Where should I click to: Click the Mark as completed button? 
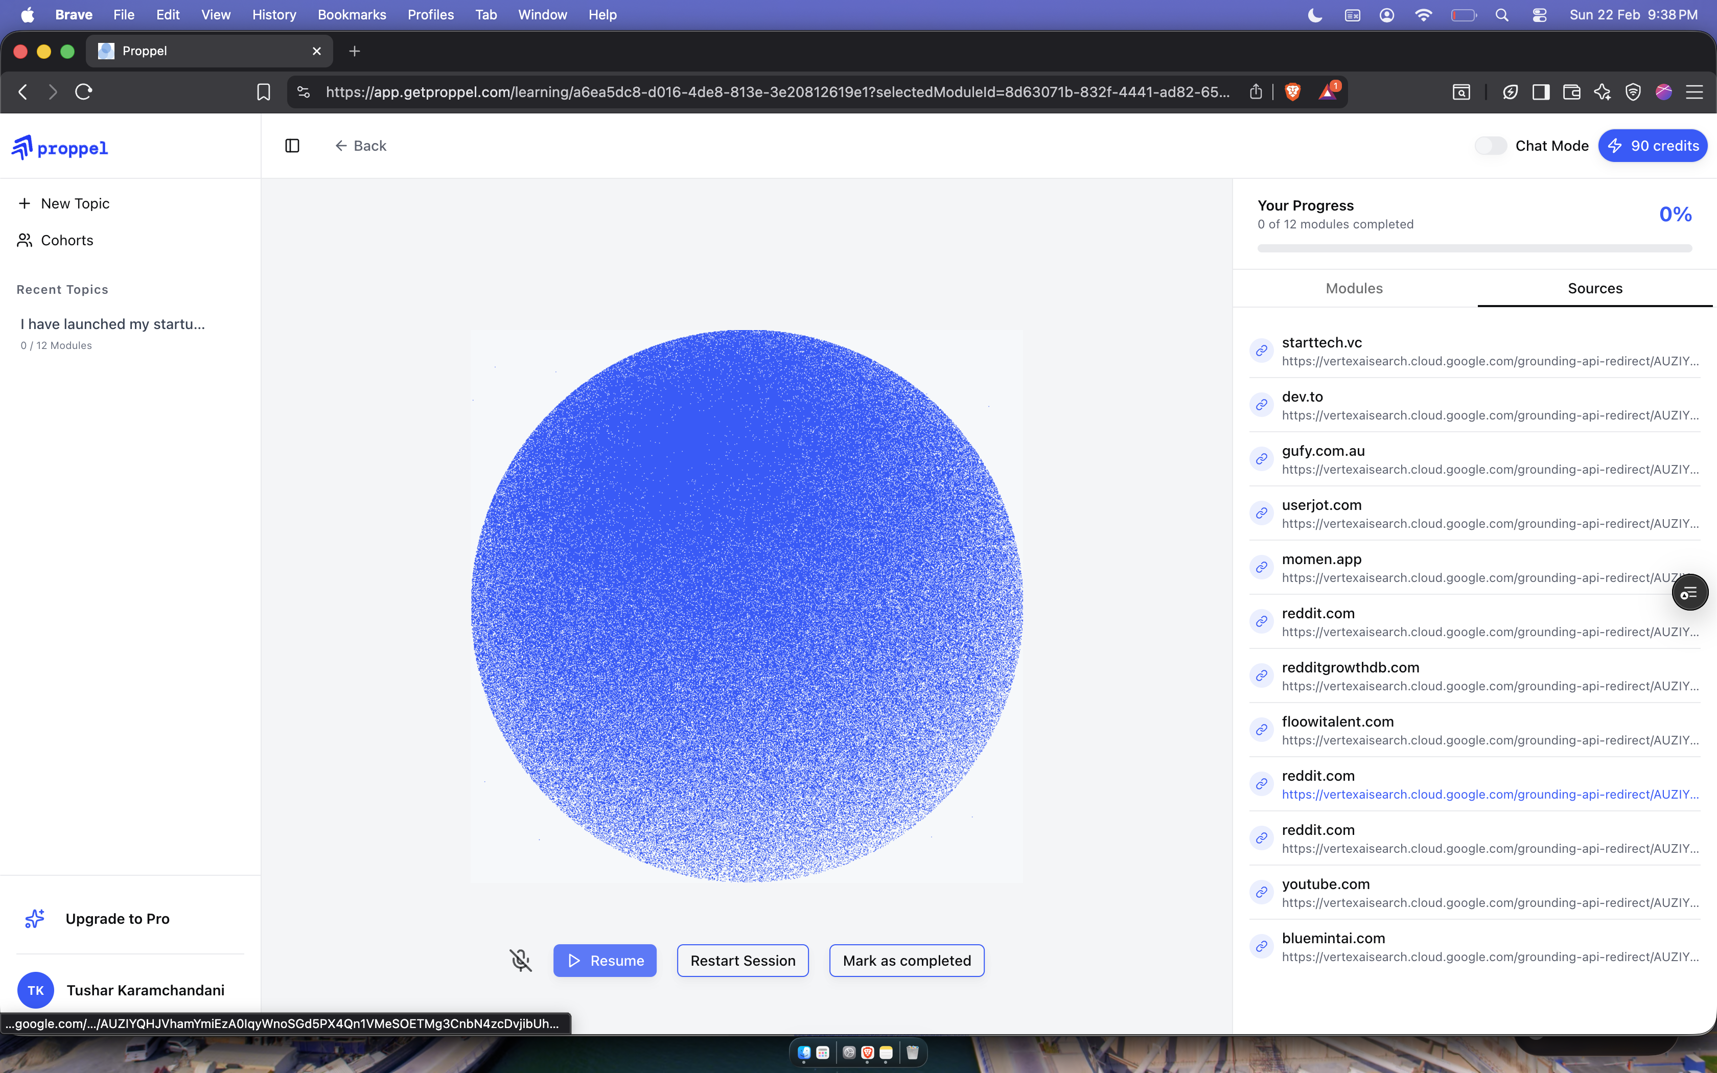906,960
